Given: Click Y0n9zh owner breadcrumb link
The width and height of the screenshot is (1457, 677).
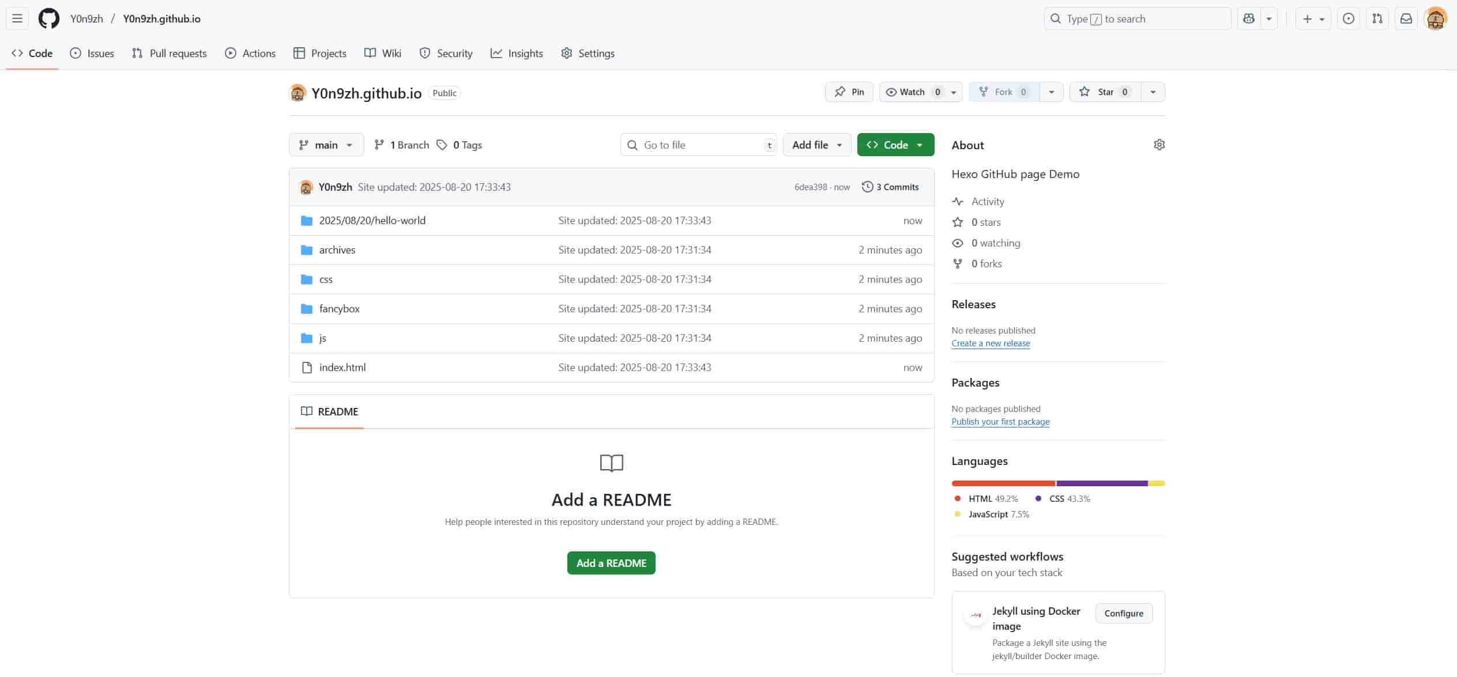Looking at the screenshot, I should click(x=86, y=18).
